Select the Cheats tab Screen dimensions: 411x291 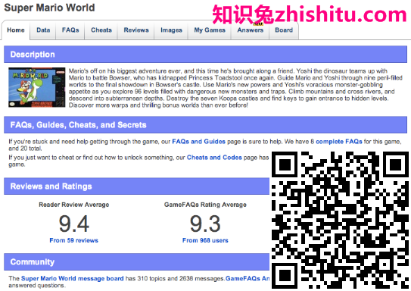(x=101, y=30)
